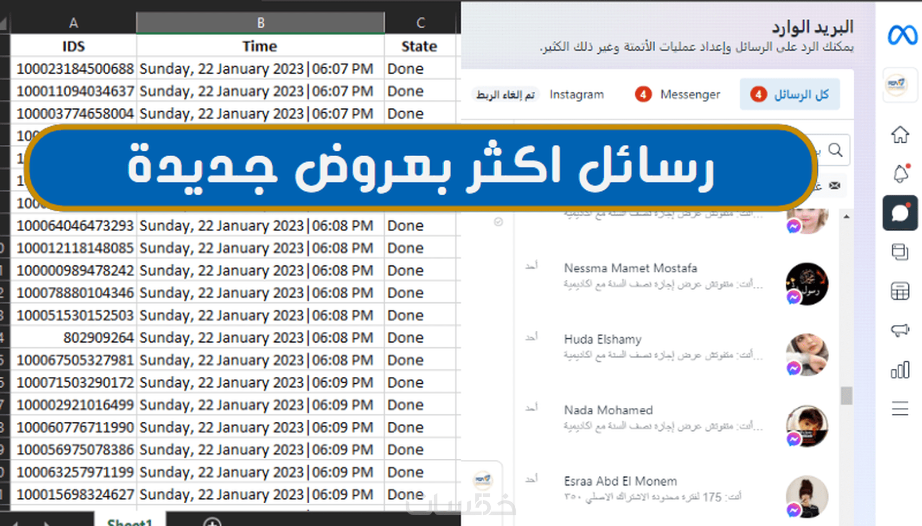The image size is (922, 526).
Task: Select cell with ID 100071503290172
Action: coord(74,382)
